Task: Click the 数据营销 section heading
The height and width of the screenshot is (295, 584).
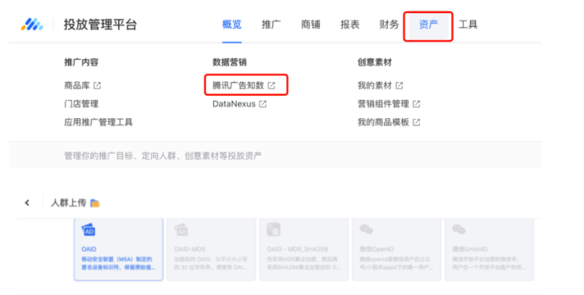Action: pyautogui.click(x=229, y=62)
